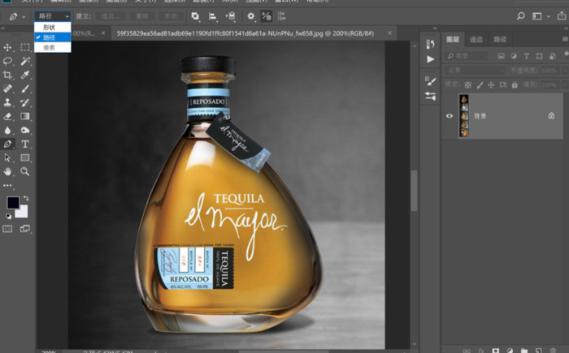Click the 背景 layer thumbnail
The width and height of the screenshot is (569, 353).
(x=464, y=116)
